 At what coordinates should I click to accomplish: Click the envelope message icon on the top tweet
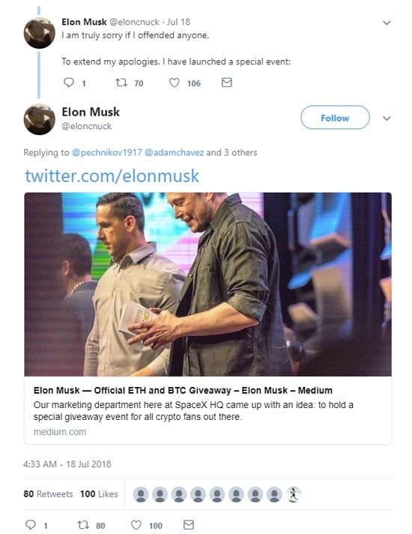pos(226,82)
